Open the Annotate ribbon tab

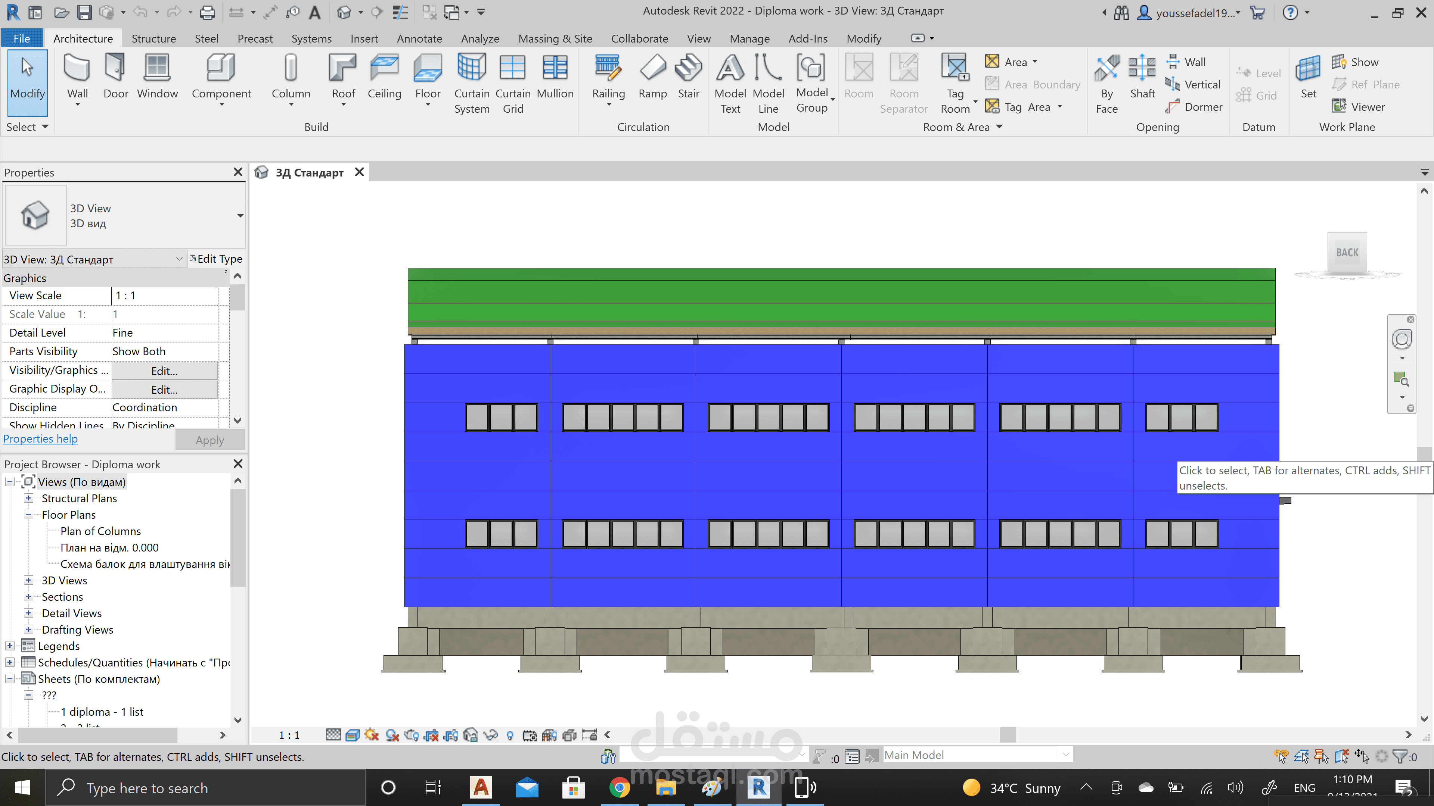419,38
